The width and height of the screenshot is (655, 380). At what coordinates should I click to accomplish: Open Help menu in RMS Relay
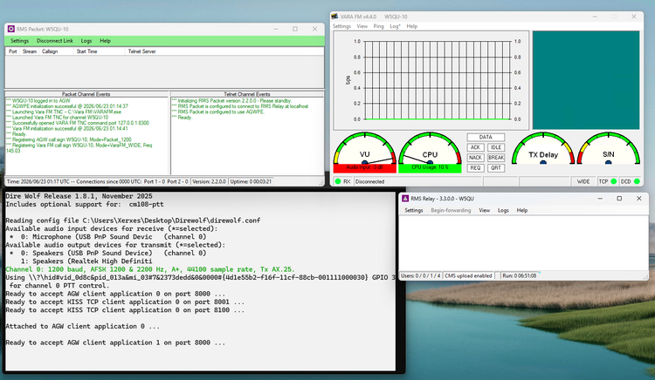pyautogui.click(x=522, y=210)
